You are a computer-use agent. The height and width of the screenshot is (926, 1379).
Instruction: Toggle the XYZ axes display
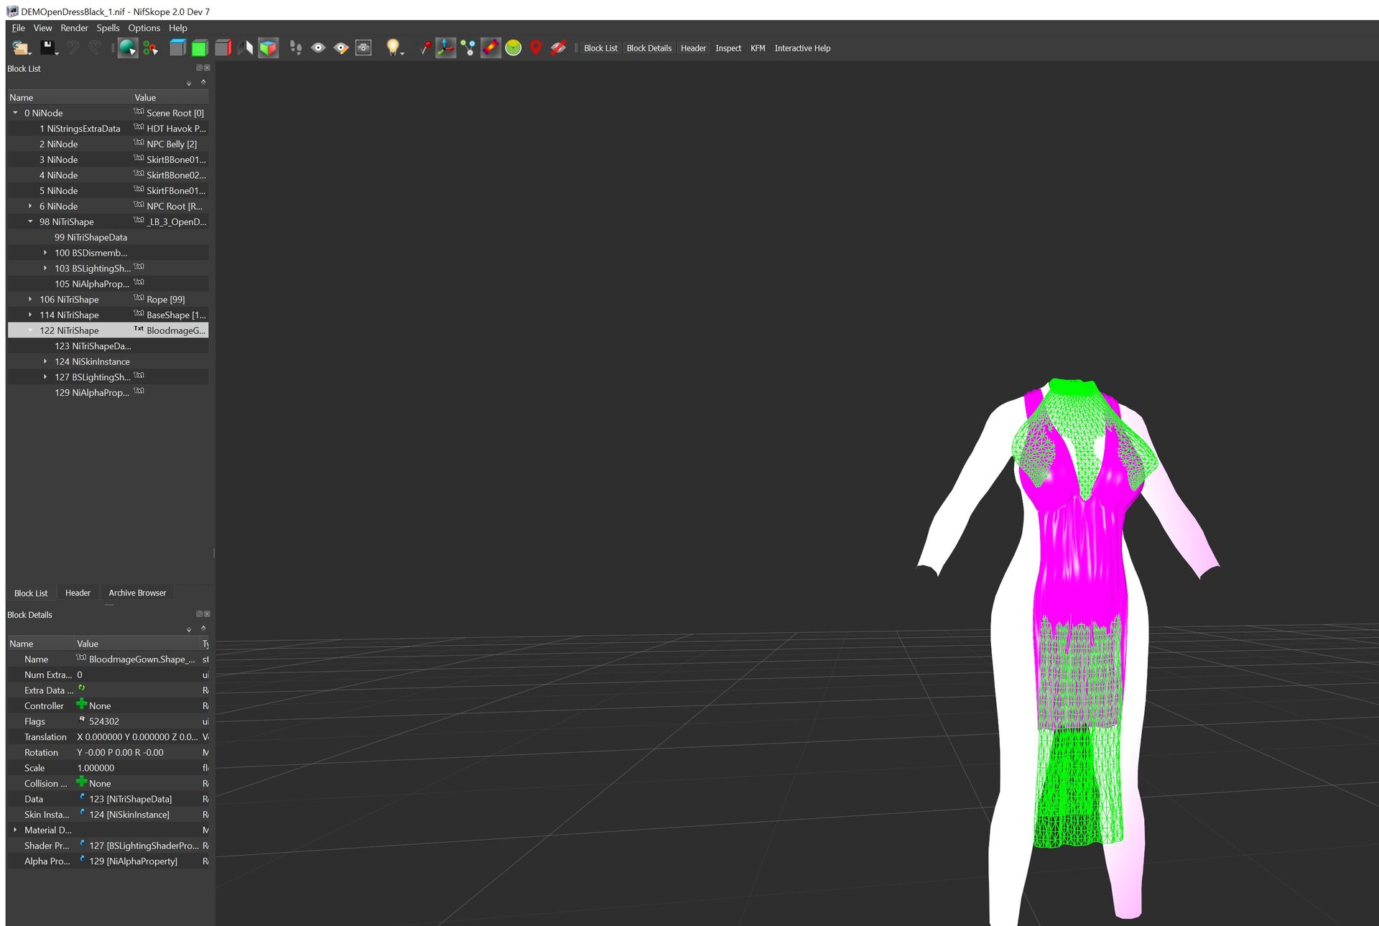click(x=445, y=48)
